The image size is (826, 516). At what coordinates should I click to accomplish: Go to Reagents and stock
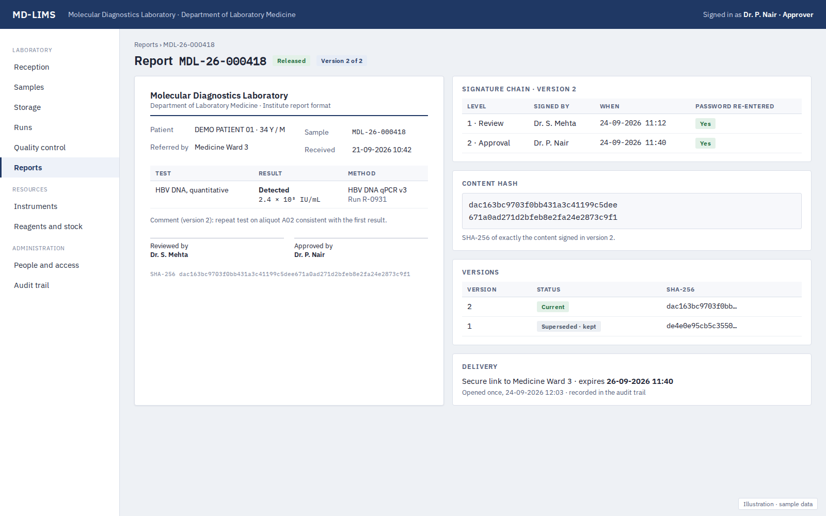59,227
